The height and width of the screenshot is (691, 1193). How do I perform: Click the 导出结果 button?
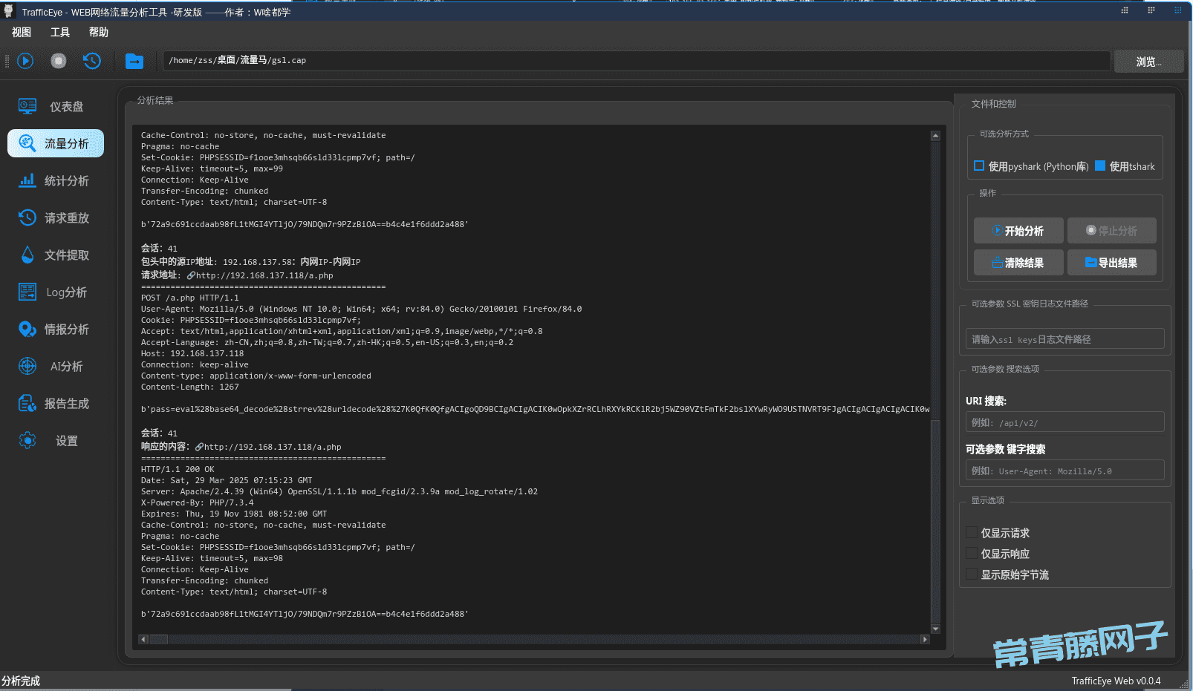click(x=1111, y=263)
